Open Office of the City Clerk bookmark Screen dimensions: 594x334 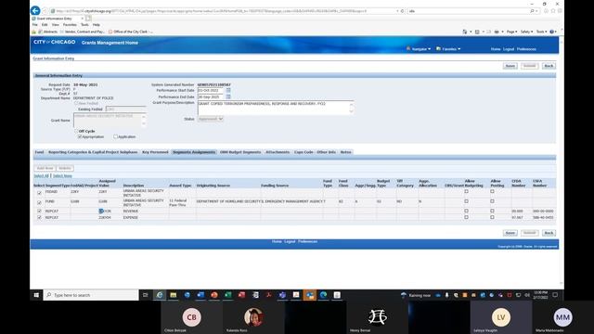(131, 32)
